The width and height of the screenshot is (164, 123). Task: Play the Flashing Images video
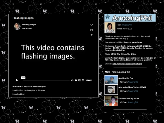point(17,80)
